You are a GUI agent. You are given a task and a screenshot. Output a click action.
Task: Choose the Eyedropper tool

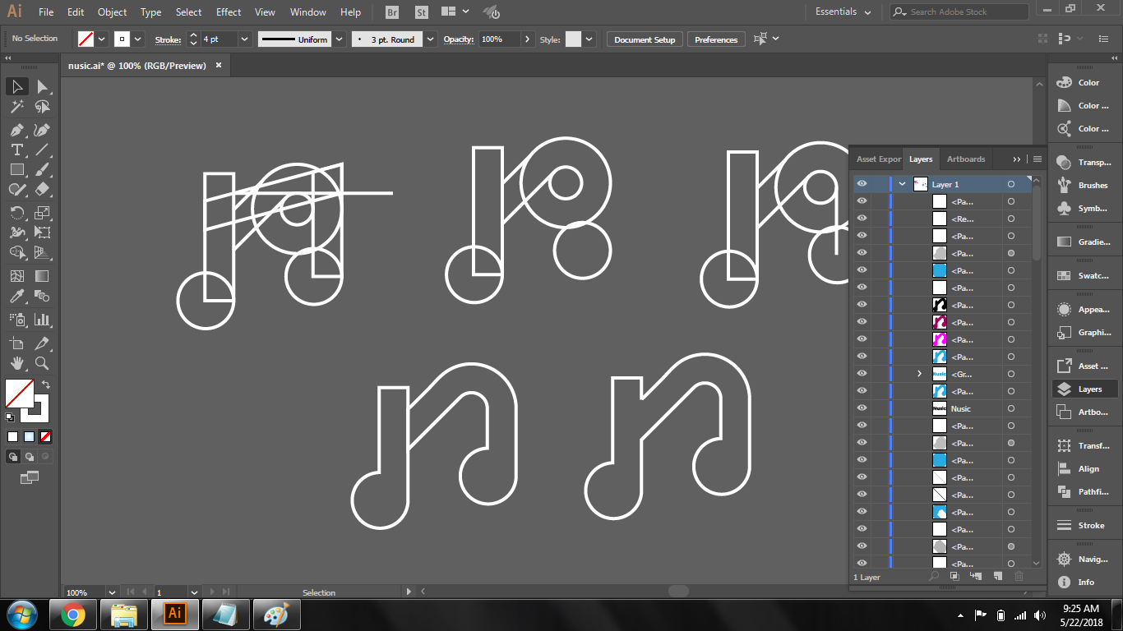(x=17, y=296)
